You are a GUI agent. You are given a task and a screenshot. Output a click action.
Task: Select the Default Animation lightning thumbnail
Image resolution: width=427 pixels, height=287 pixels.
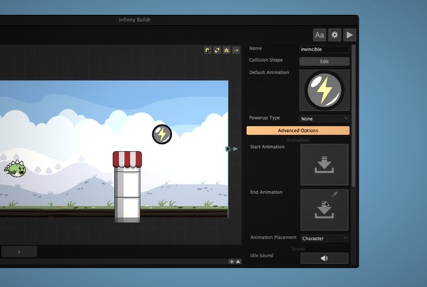coord(325,90)
